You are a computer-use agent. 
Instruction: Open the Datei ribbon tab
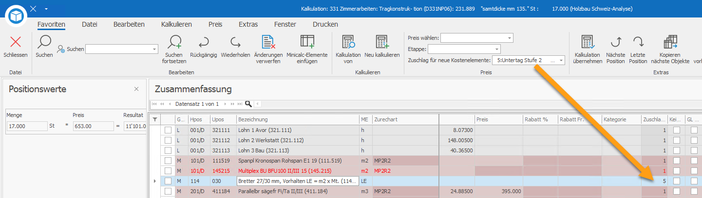click(90, 24)
